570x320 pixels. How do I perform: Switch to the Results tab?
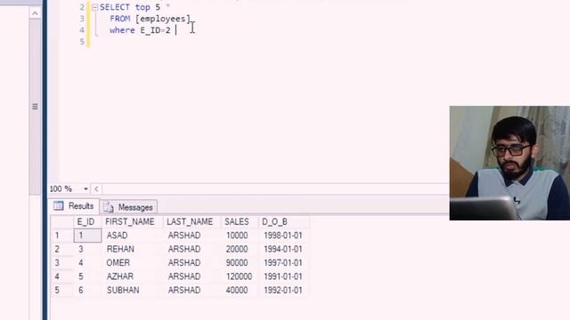pyautogui.click(x=74, y=206)
